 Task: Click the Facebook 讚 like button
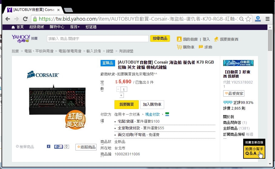58,147
